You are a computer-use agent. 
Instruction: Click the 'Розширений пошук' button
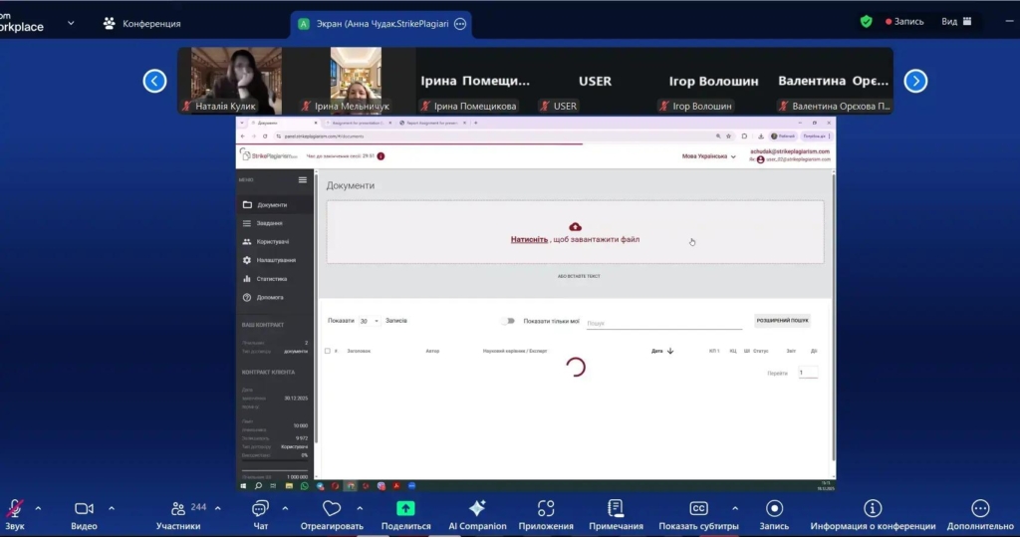point(782,321)
